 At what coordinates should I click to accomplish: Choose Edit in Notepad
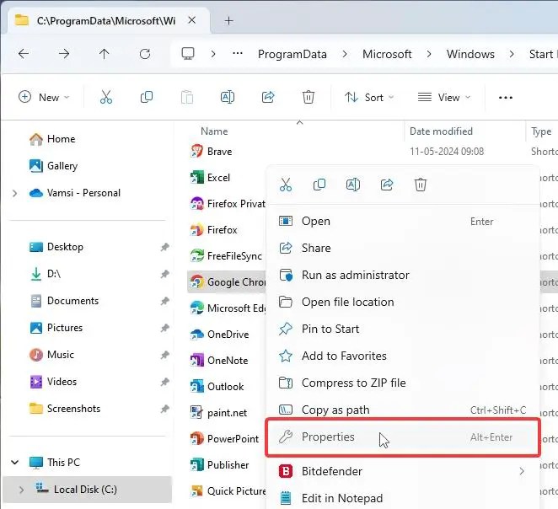[x=403, y=498]
